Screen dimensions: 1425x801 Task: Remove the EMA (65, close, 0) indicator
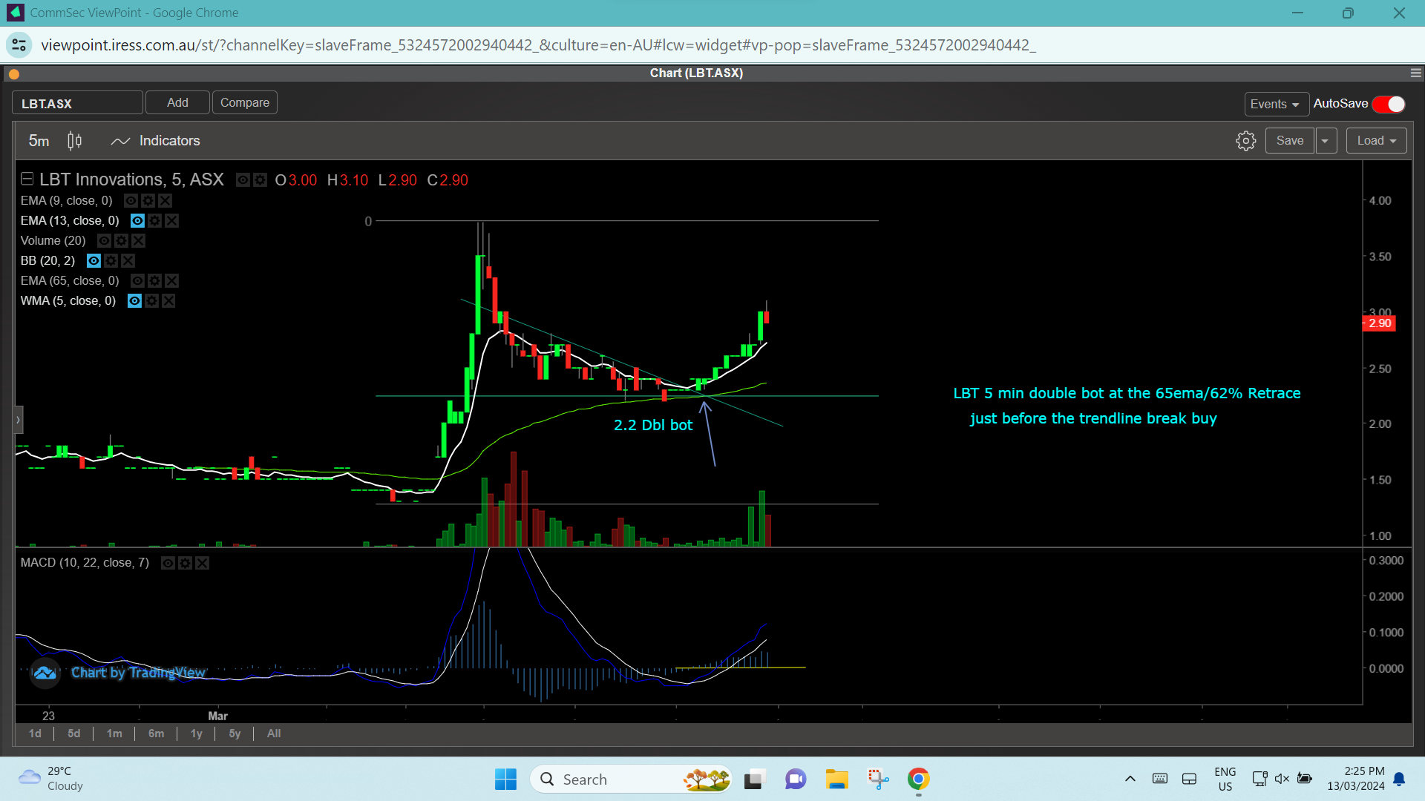coord(171,280)
